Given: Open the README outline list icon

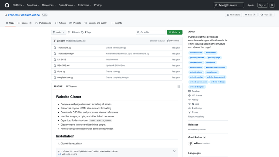Looking at the screenshot, I should (179, 87).
